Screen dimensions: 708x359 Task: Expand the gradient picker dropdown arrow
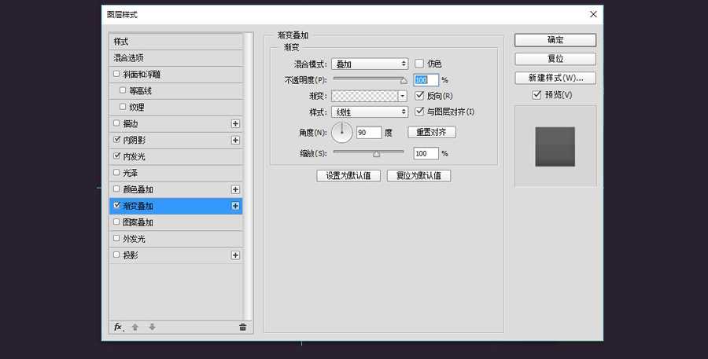pos(403,96)
